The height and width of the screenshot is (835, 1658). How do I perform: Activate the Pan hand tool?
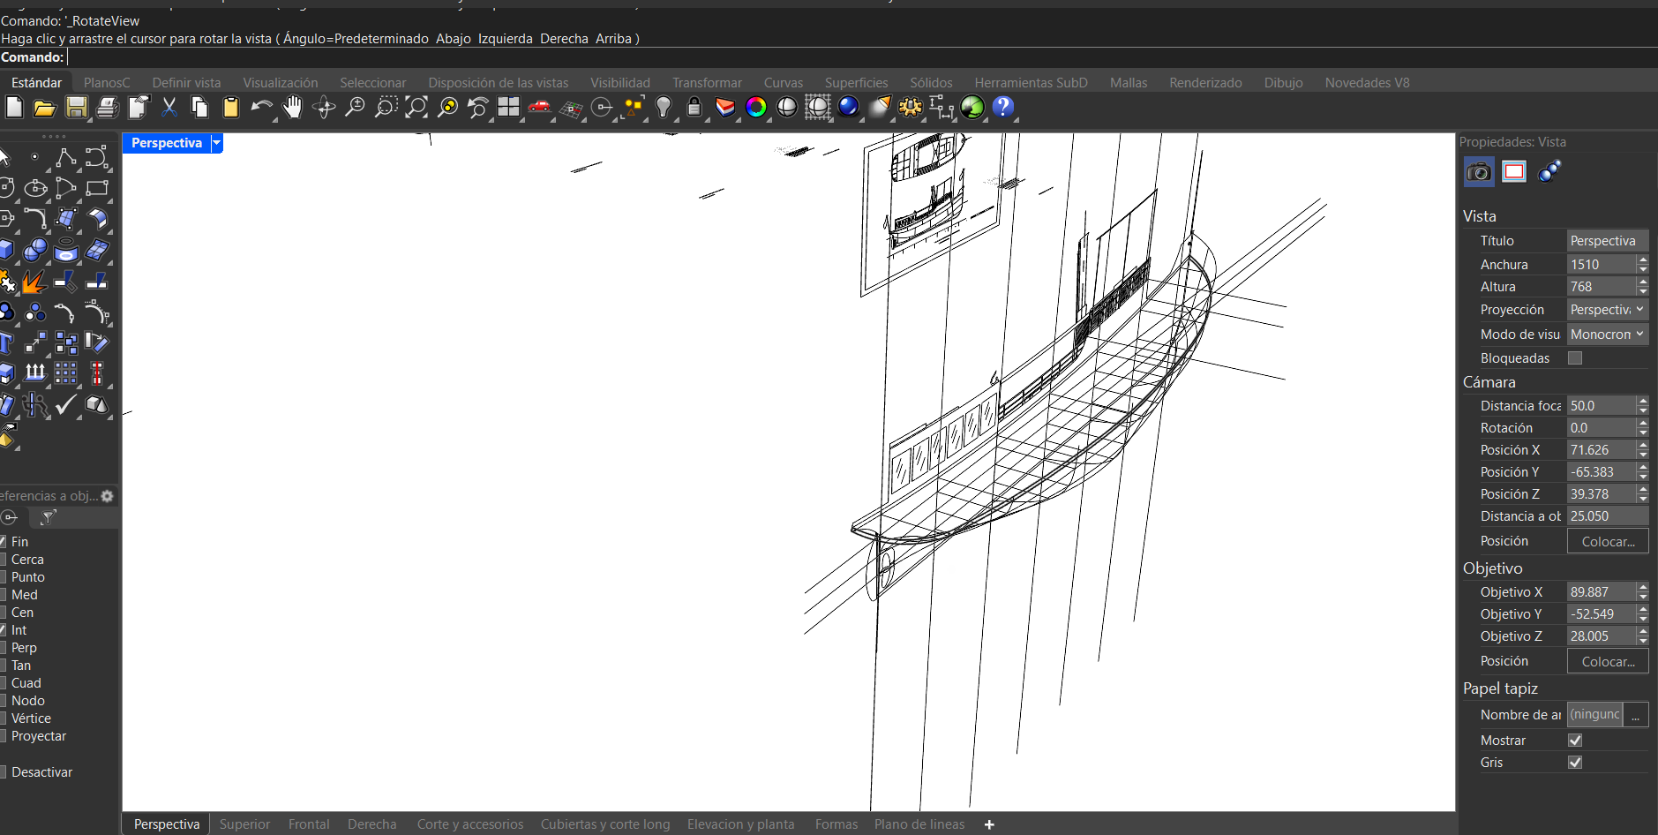[x=293, y=108]
